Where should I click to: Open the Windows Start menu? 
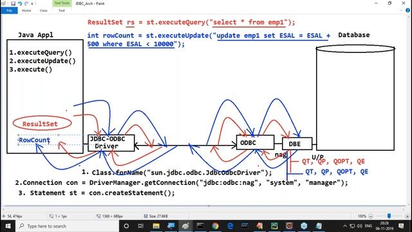8,226
